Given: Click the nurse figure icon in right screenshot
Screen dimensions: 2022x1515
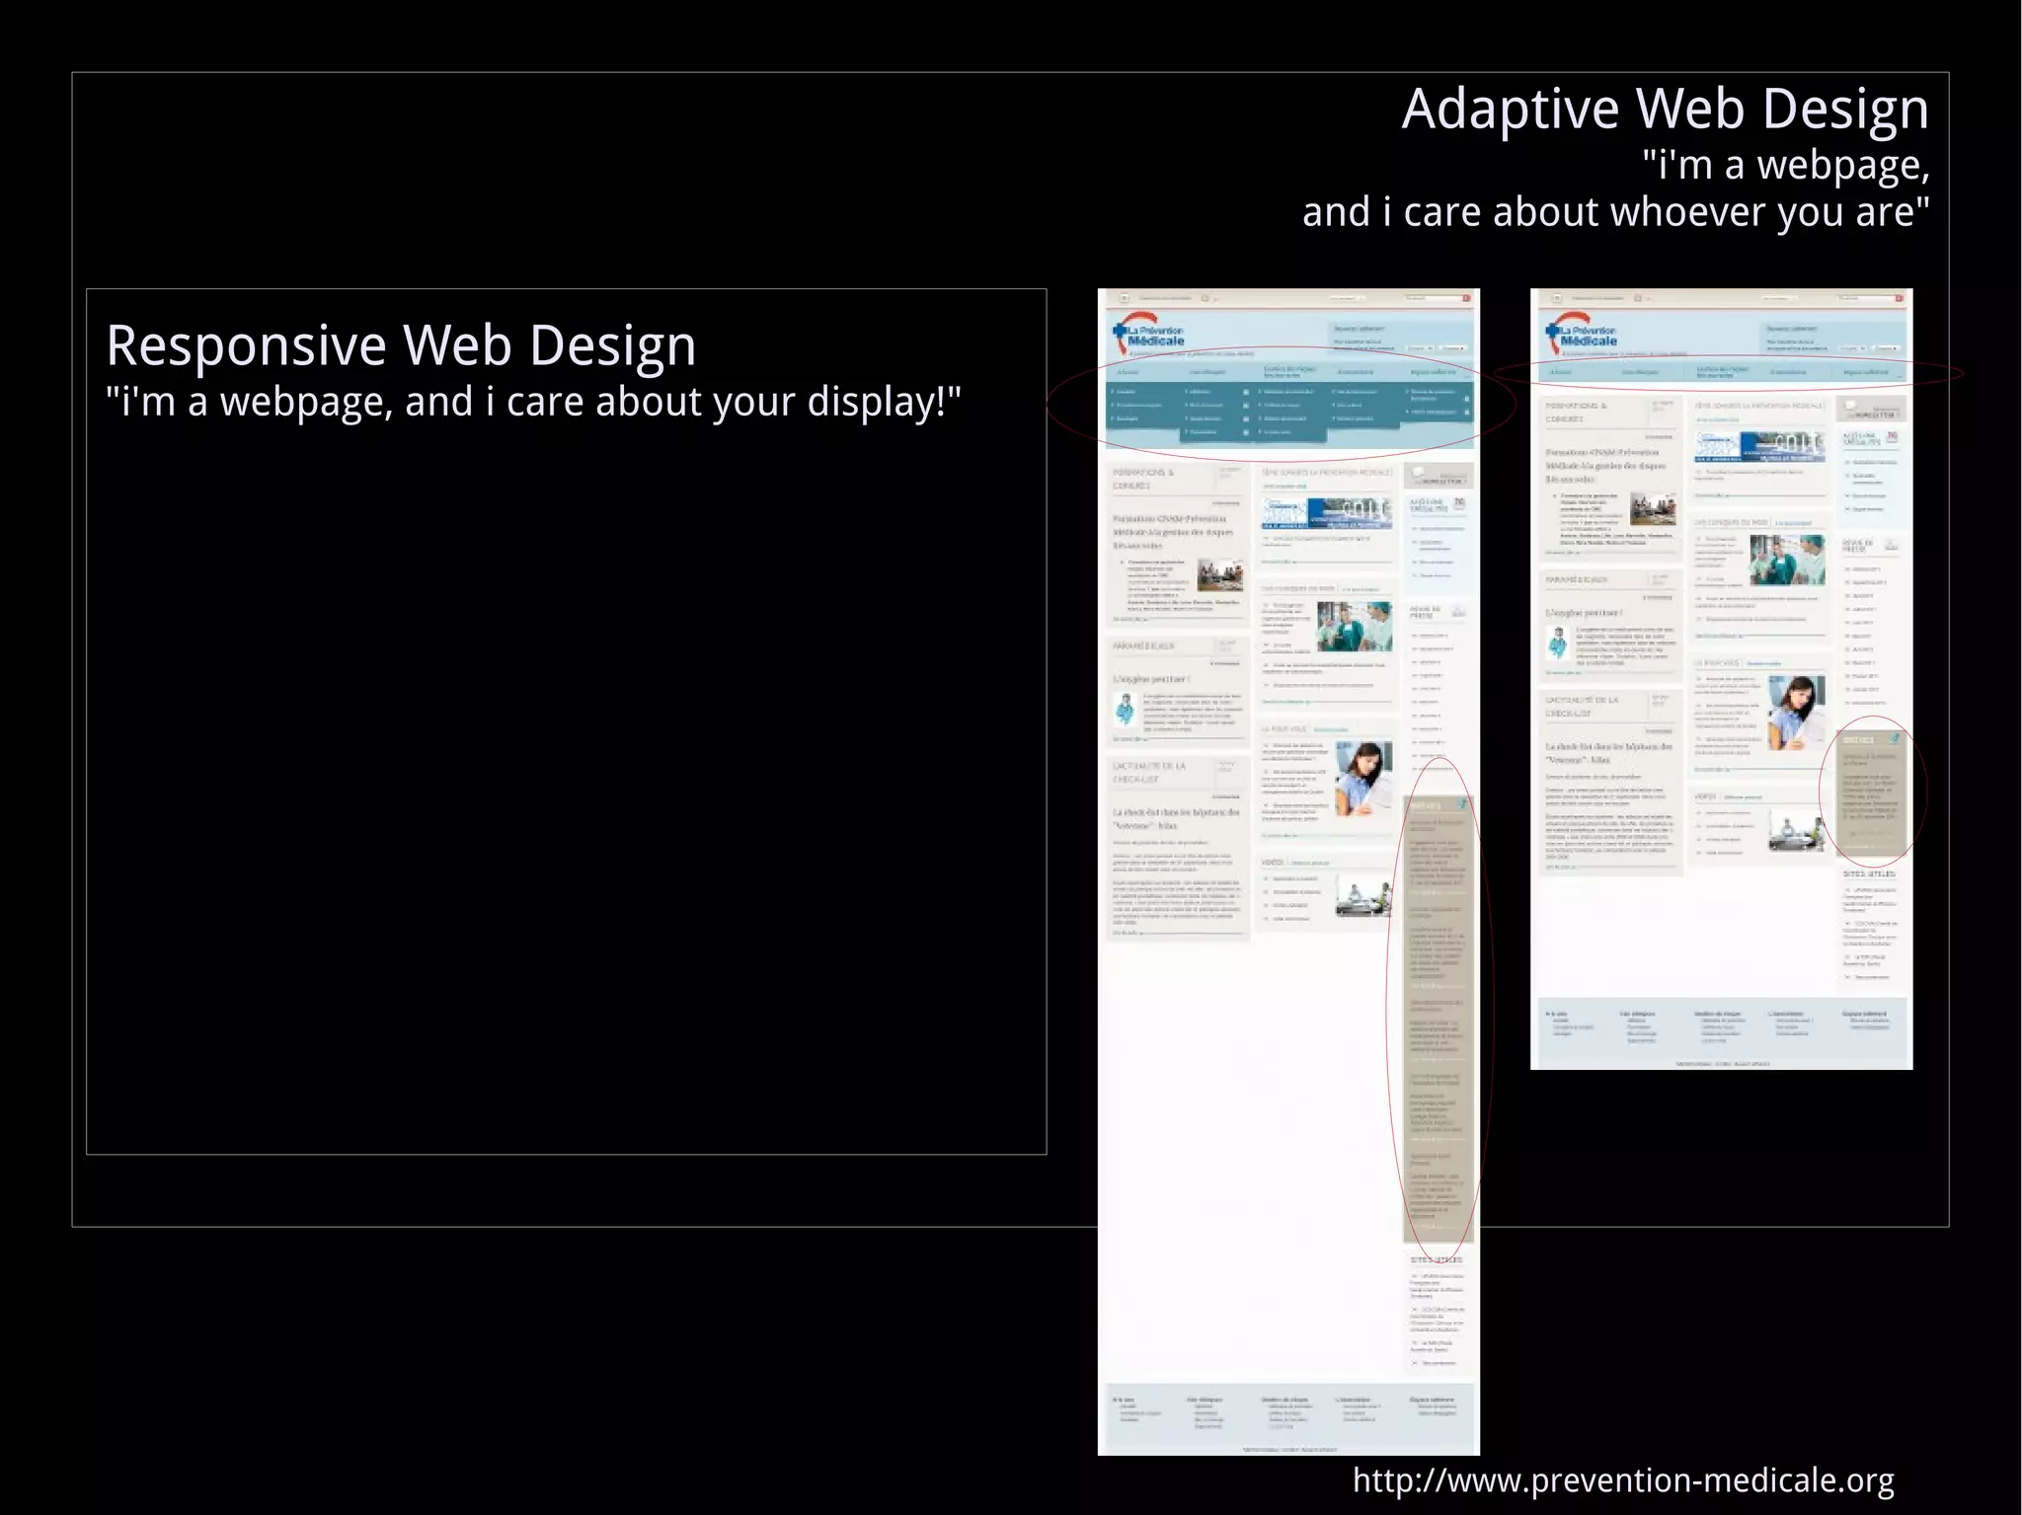Looking at the screenshot, I should 1557,644.
